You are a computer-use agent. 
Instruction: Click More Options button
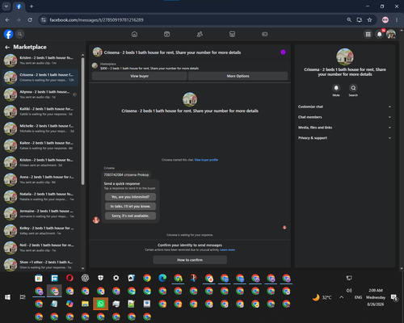(x=238, y=76)
